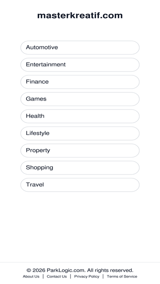Go to the Finance category
160x284 pixels.
point(80,82)
